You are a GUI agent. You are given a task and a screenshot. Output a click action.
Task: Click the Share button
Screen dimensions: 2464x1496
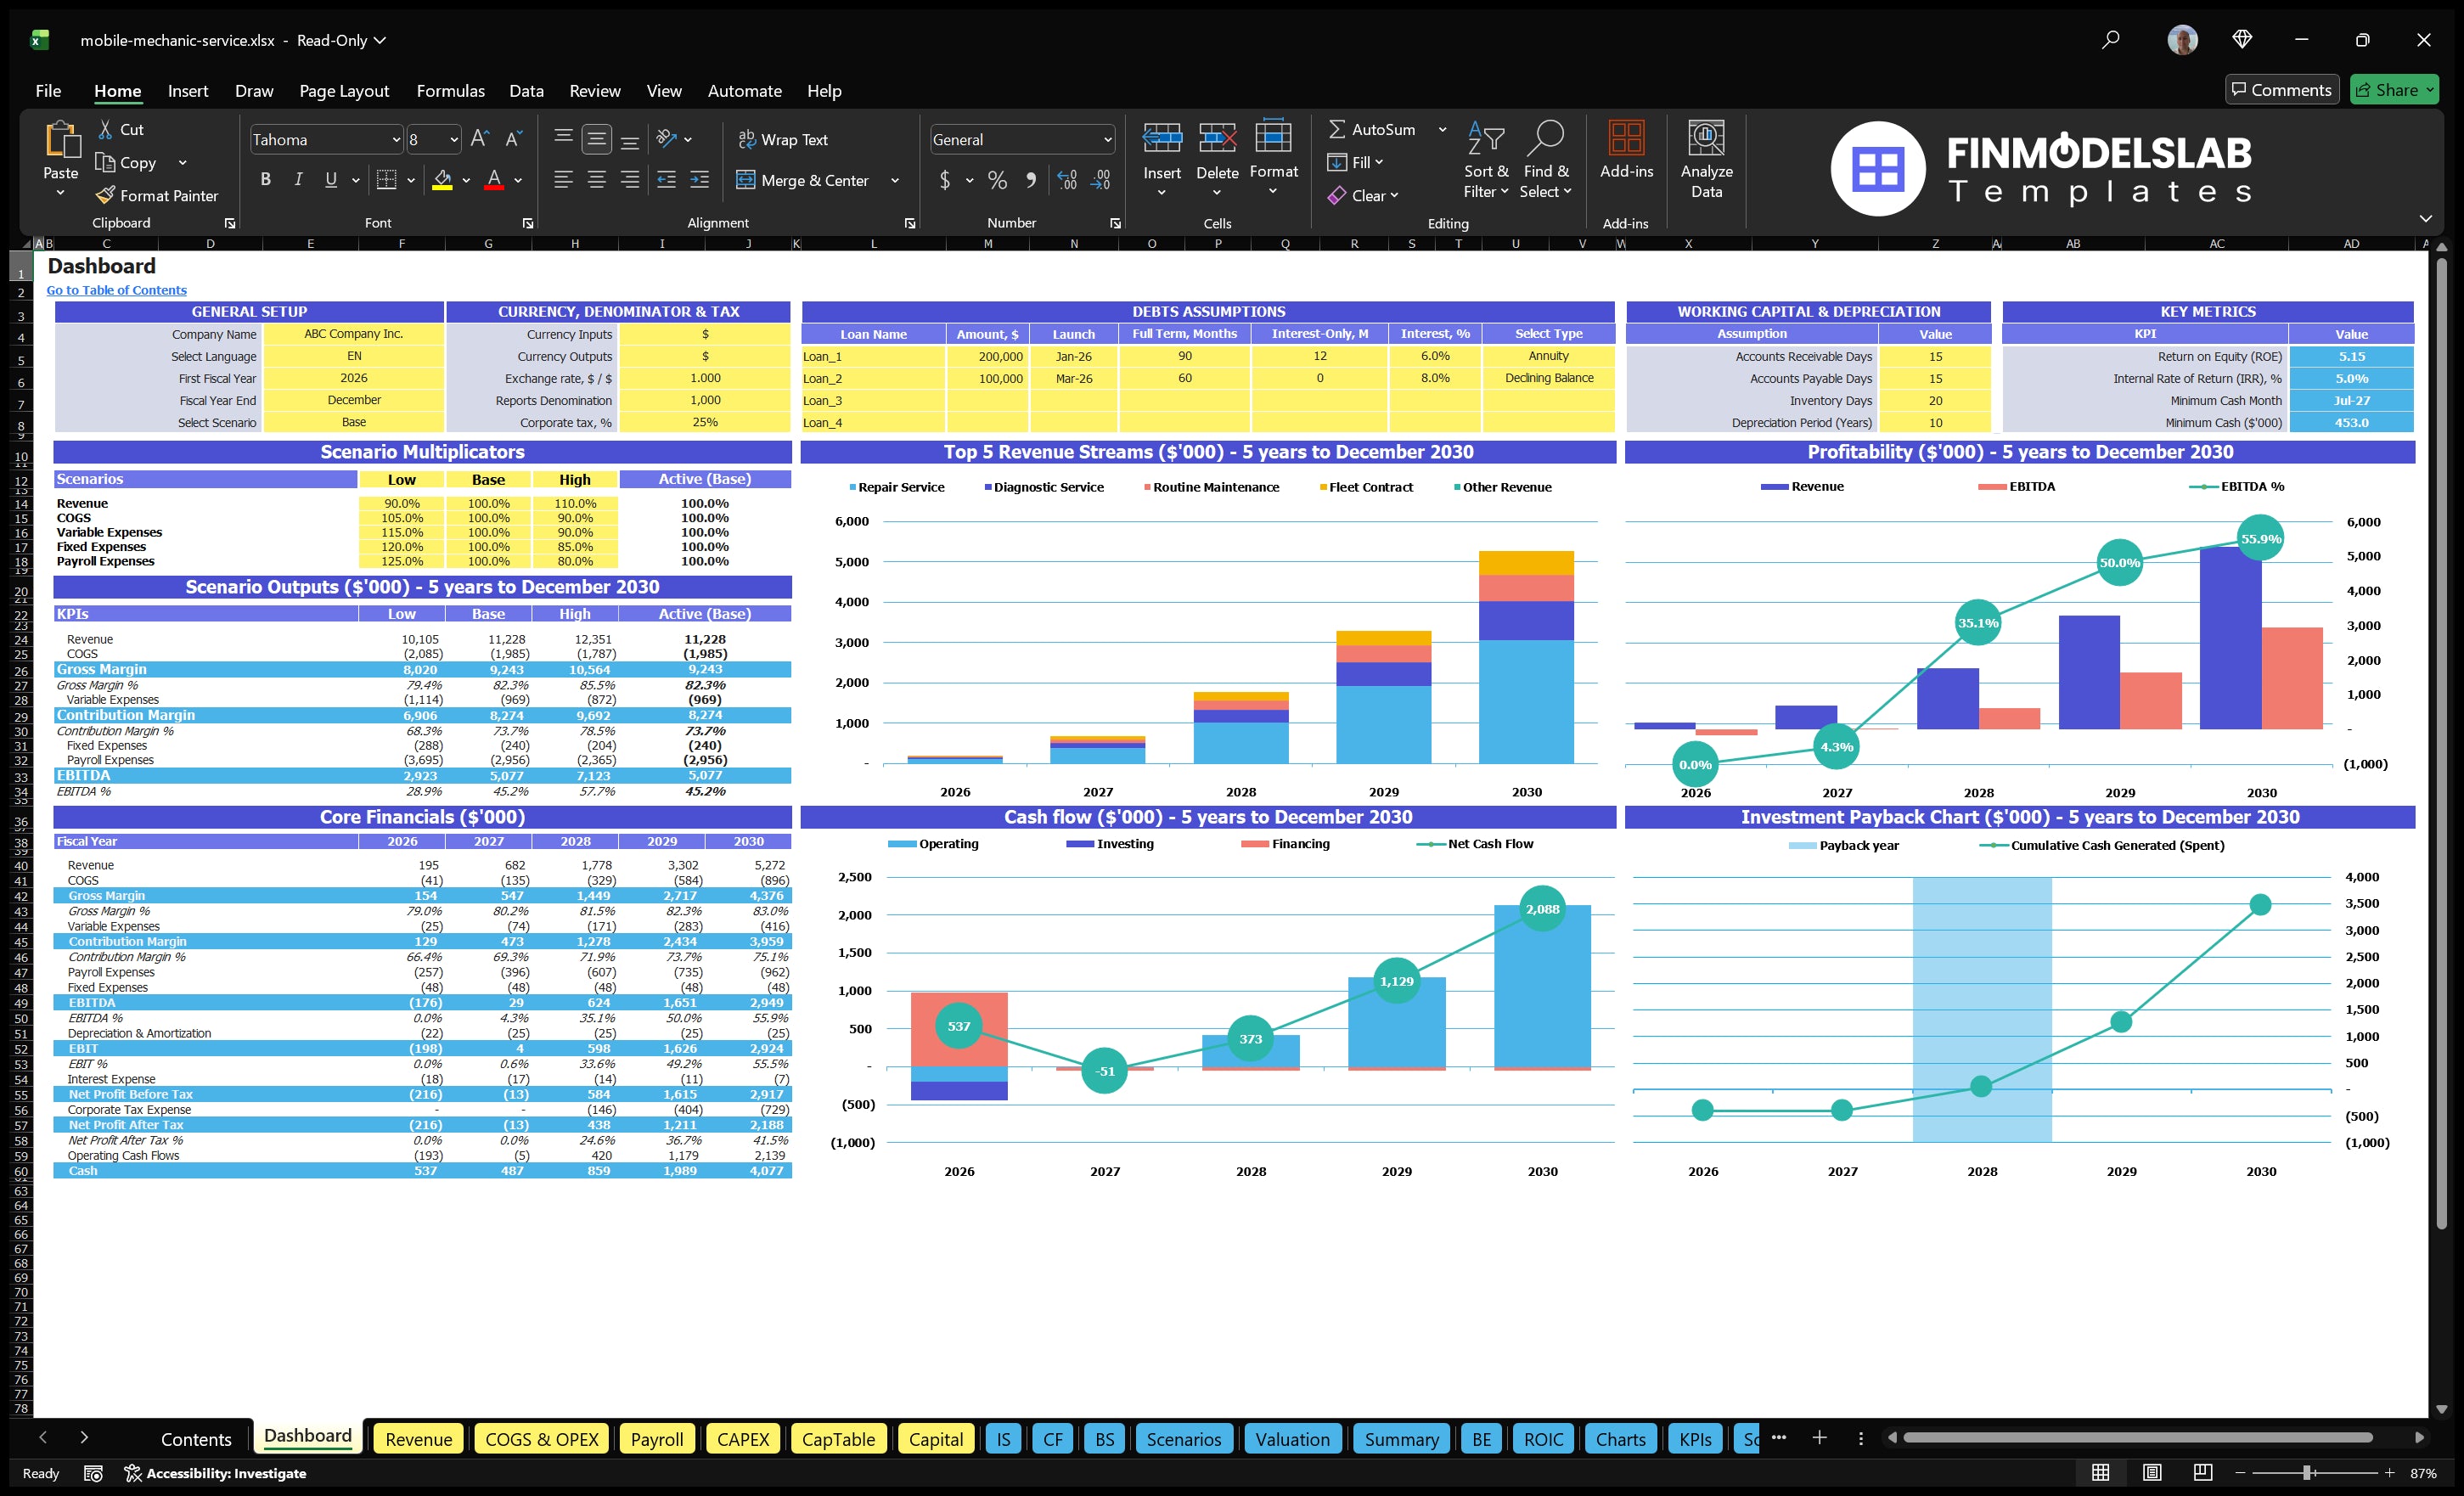click(x=2394, y=89)
